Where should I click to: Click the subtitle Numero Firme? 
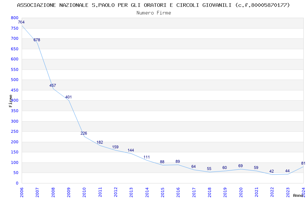[154, 13]
